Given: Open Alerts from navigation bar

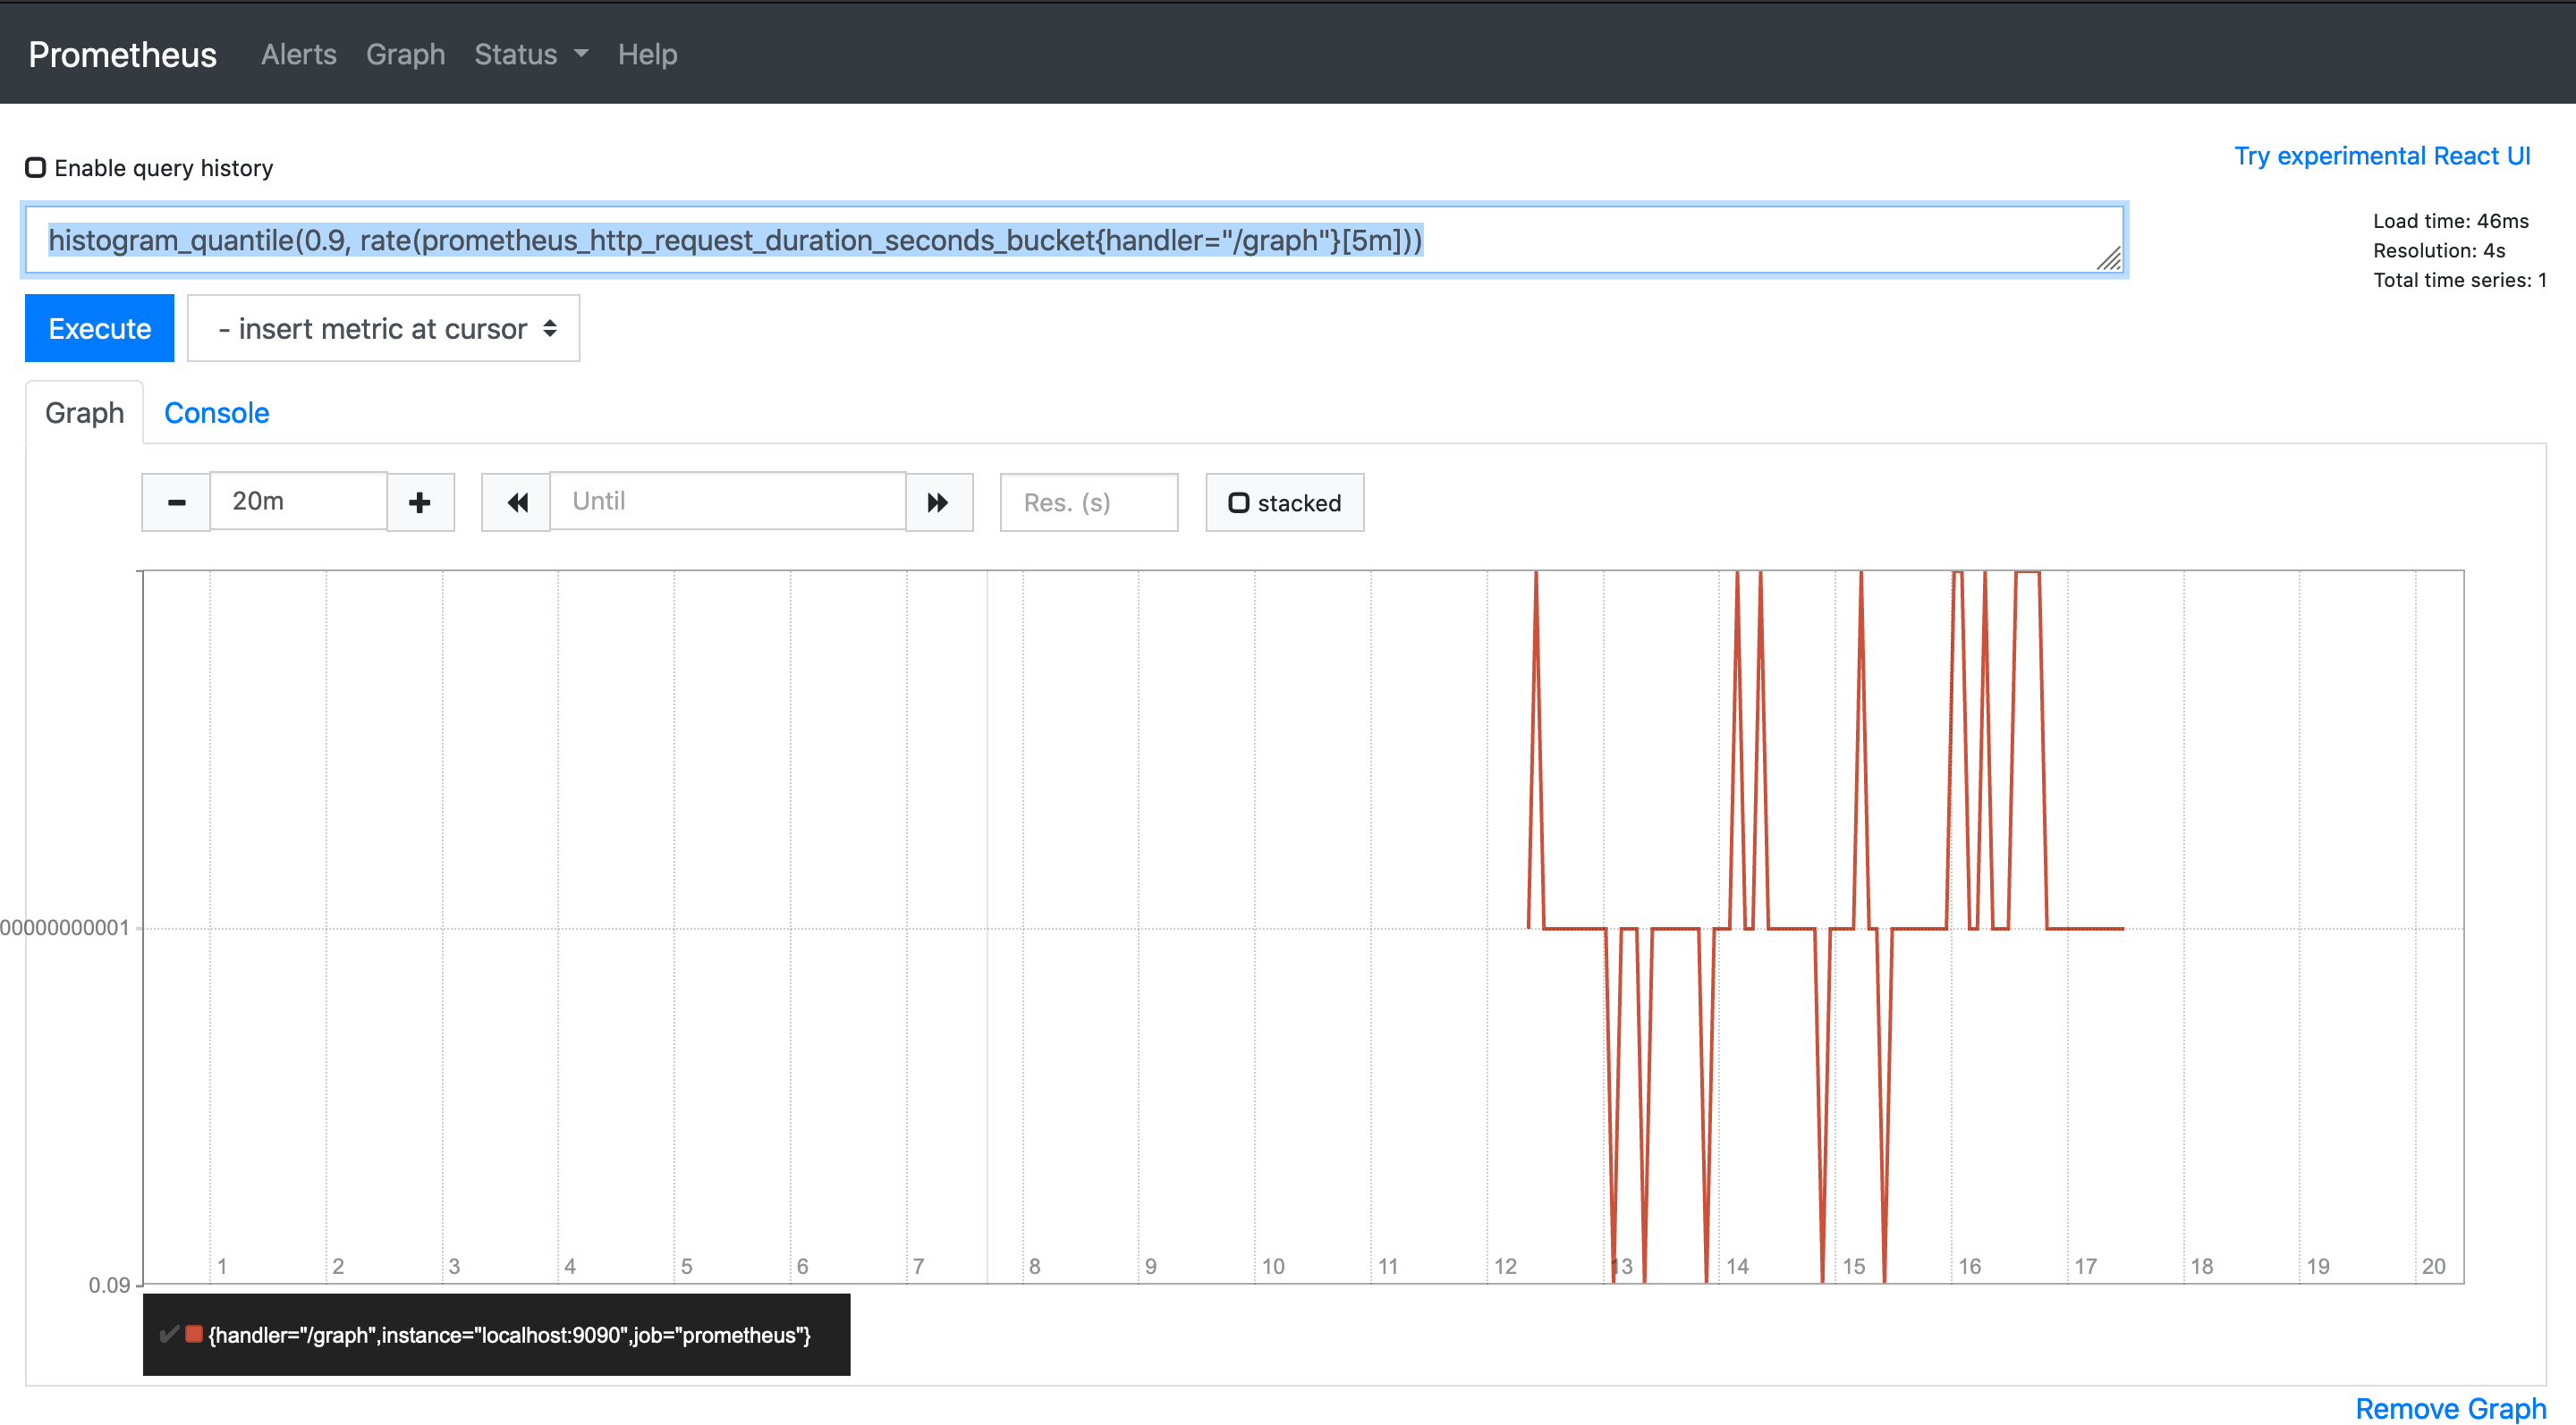Looking at the screenshot, I should tap(298, 54).
